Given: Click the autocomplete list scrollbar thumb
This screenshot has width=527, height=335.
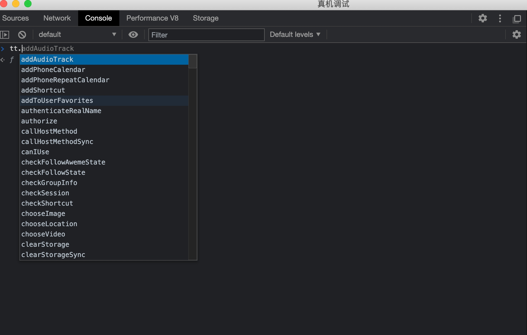Looking at the screenshot, I should (193, 61).
